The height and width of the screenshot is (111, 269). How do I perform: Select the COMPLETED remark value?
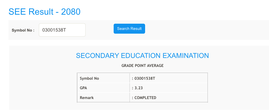[x=145, y=98]
